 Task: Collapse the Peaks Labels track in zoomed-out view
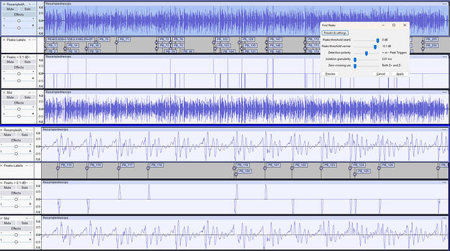[x=29, y=40]
